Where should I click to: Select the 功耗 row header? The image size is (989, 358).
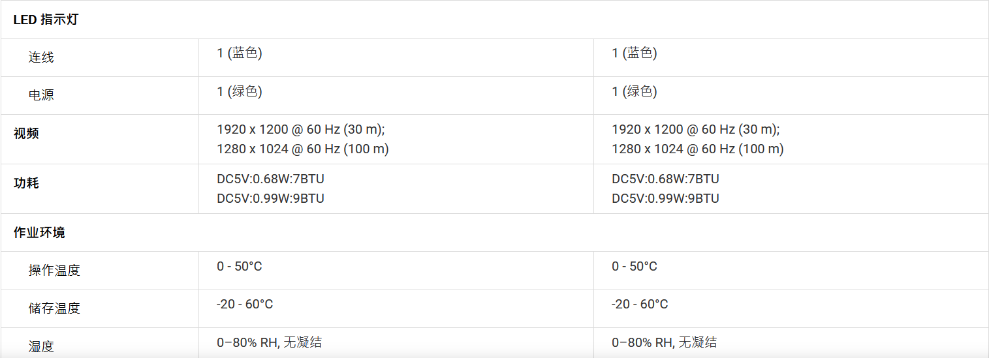tap(26, 183)
